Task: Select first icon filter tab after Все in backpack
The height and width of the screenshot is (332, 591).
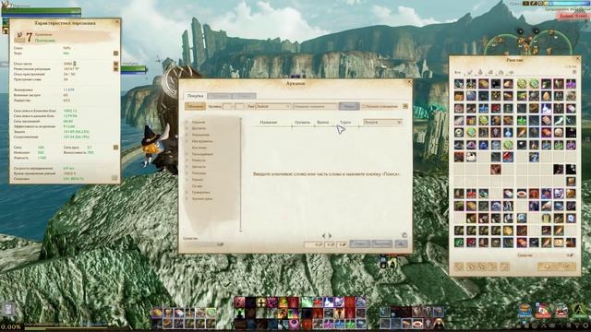Action: point(470,72)
